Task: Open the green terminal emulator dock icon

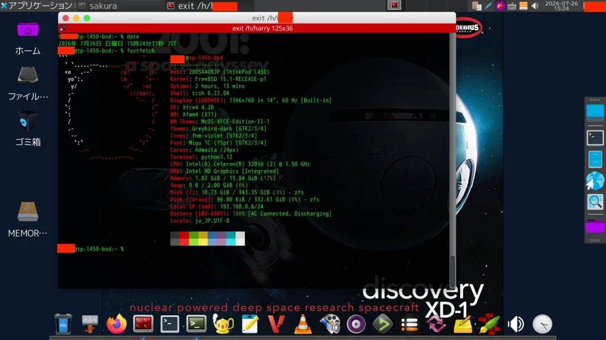Action: click(196, 324)
